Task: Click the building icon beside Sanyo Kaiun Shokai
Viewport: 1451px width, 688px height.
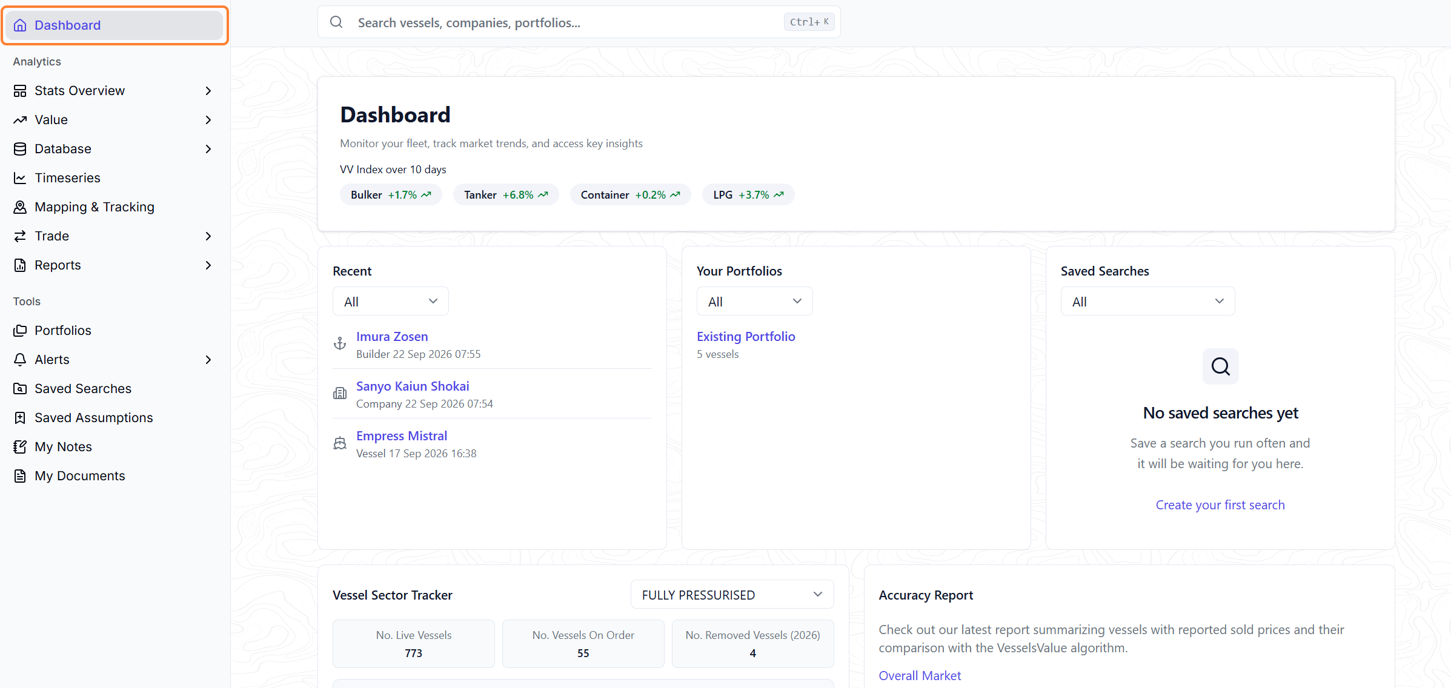Action: coord(340,393)
